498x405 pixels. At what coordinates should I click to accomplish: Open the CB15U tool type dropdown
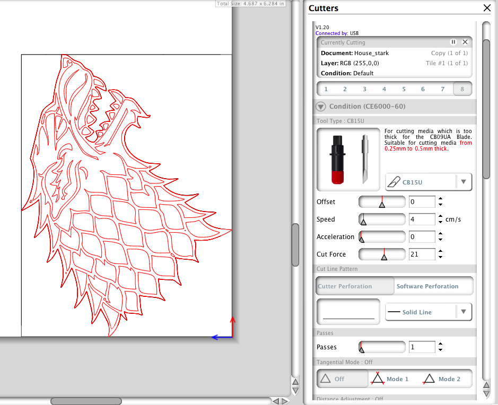429,182
